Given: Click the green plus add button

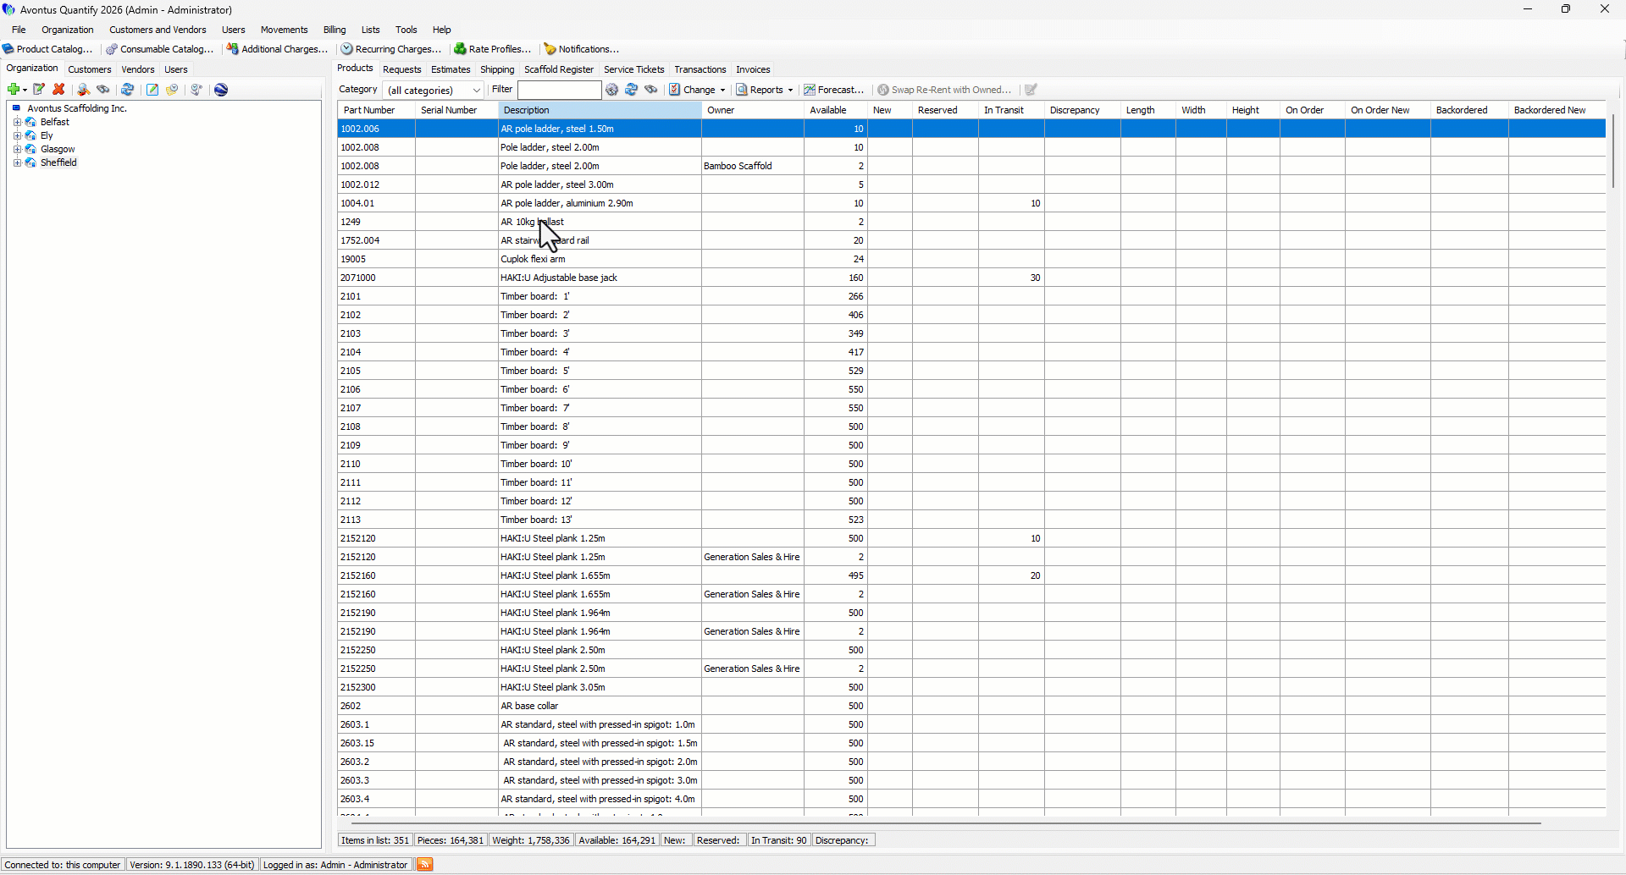Looking at the screenshot, I should click(14, 90).
